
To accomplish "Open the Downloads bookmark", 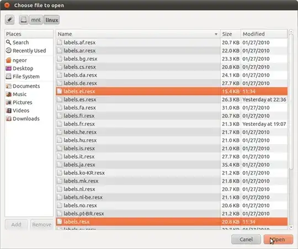I will click(29, 119).
